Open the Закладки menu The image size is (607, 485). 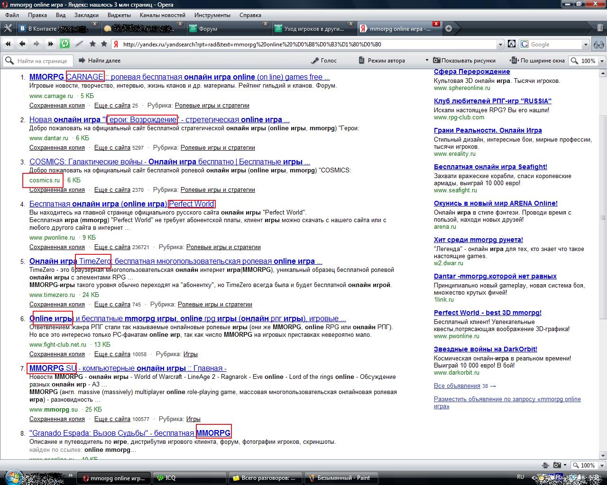86,15
